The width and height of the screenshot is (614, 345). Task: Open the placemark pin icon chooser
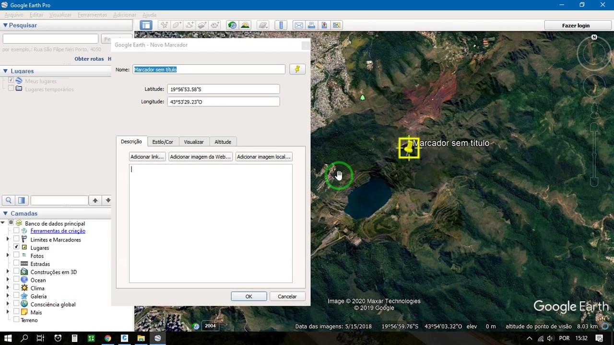(297, 69)
